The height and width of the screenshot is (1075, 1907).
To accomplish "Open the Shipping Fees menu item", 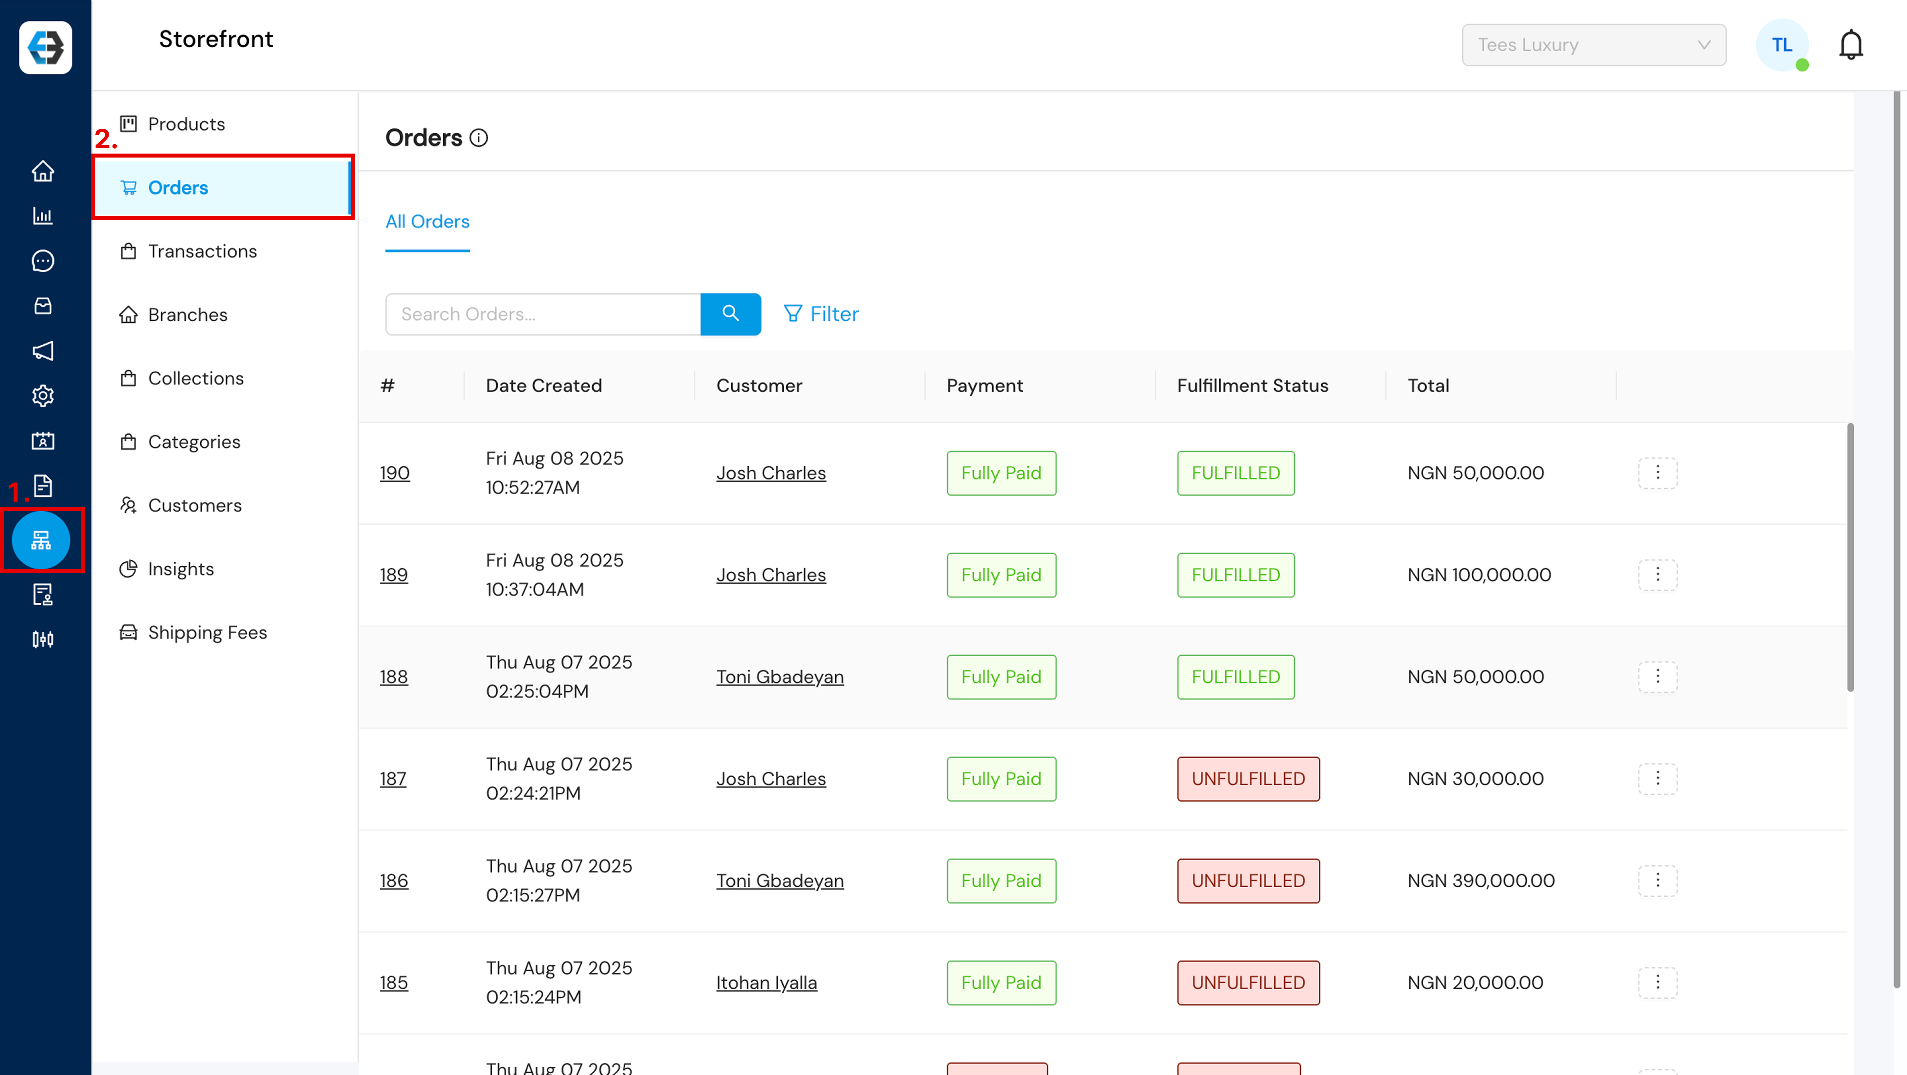I will tap(207, 632).
